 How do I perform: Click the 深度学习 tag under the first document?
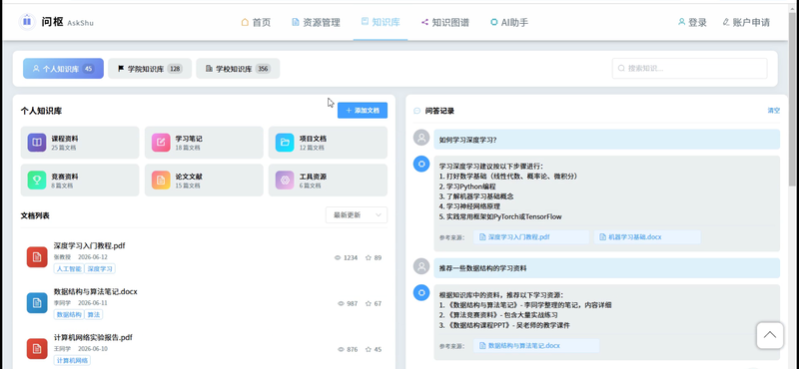100,268
